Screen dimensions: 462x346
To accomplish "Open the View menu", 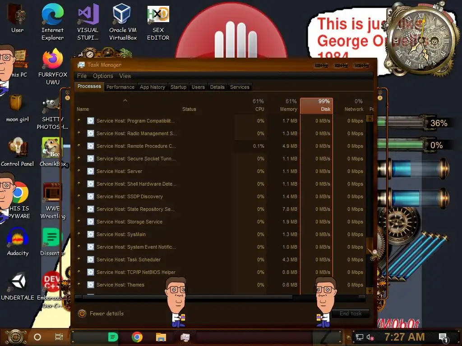I will 125,76.
